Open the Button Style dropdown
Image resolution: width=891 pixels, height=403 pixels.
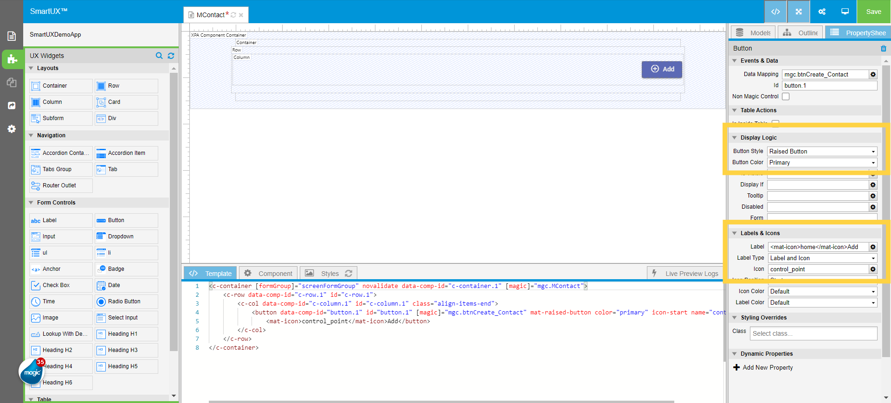[x=822, y=152]
